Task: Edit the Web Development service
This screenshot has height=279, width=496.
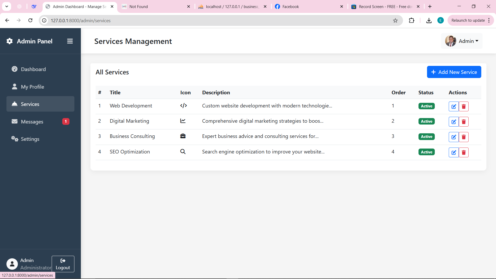Action: coord(453,106)
